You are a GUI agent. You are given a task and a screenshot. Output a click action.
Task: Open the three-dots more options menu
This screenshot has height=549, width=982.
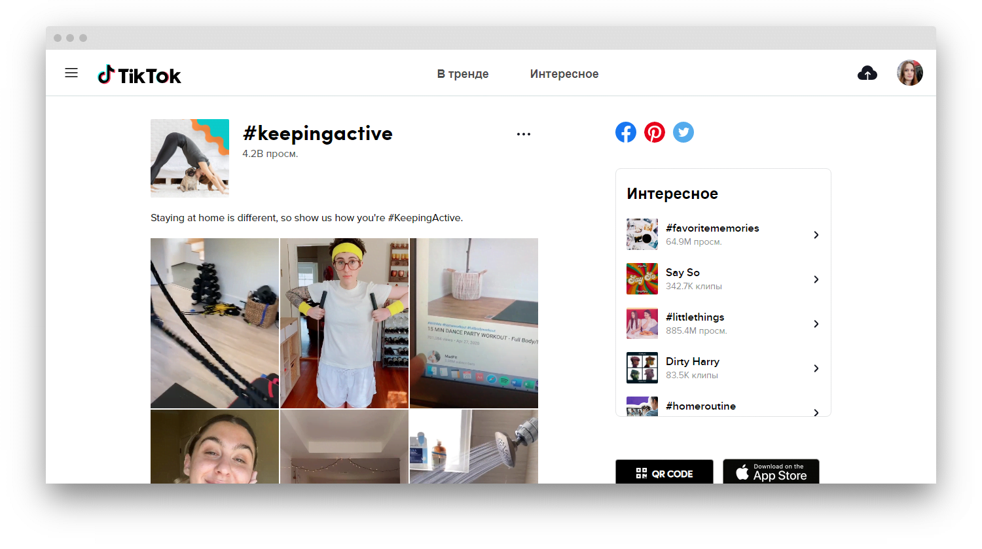[x=524, y=134]
